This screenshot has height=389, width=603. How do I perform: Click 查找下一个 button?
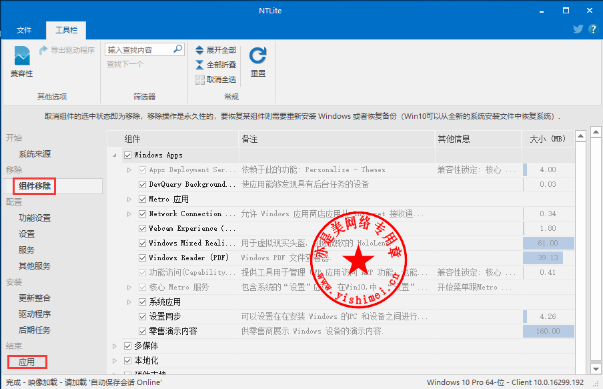pyautogui.click(x=125, y=64)
